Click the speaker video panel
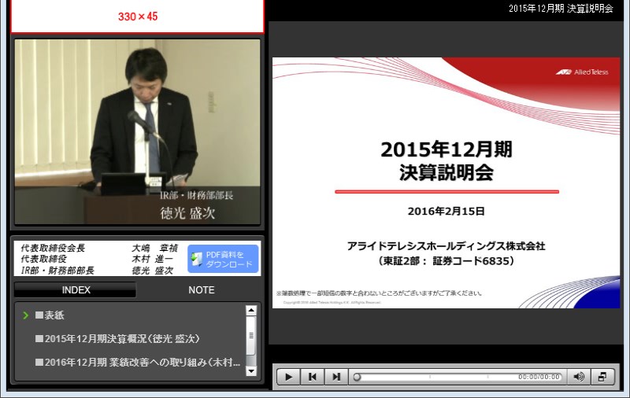The height and width of the screenshot is (398, 630). (x=137, y=131)
